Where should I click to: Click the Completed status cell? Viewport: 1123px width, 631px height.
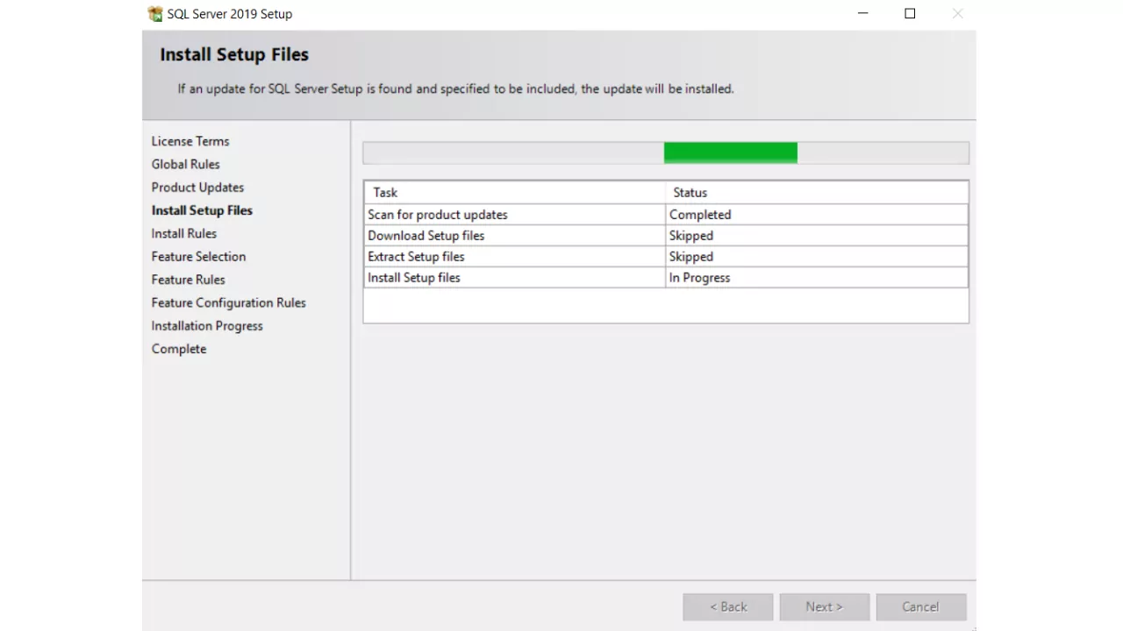click(x=817, y=215)
